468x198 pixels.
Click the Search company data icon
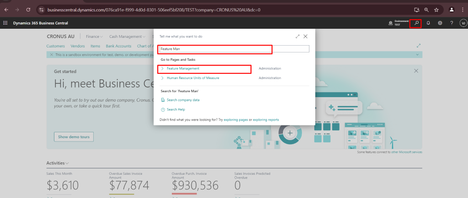(x=163, y=100)
